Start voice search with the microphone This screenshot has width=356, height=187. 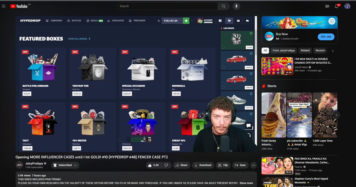[236, 6]
